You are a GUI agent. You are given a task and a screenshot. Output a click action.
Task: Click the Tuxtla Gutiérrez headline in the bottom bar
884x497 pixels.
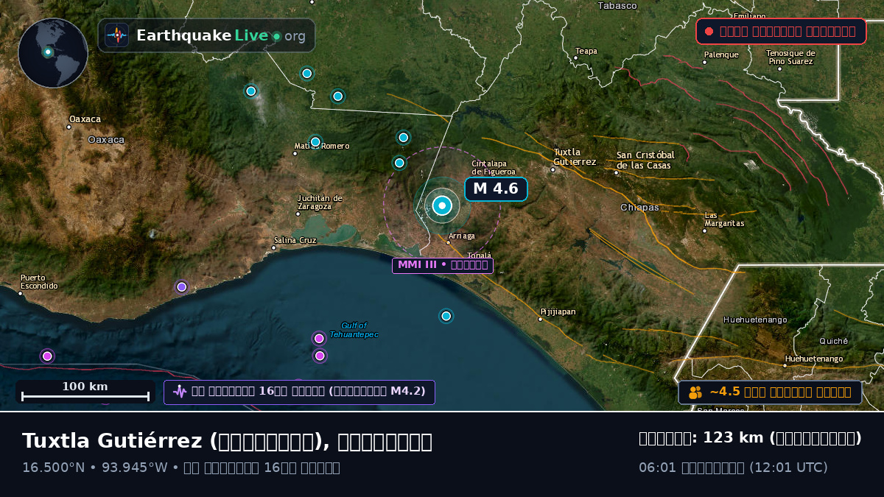point(227,441)
